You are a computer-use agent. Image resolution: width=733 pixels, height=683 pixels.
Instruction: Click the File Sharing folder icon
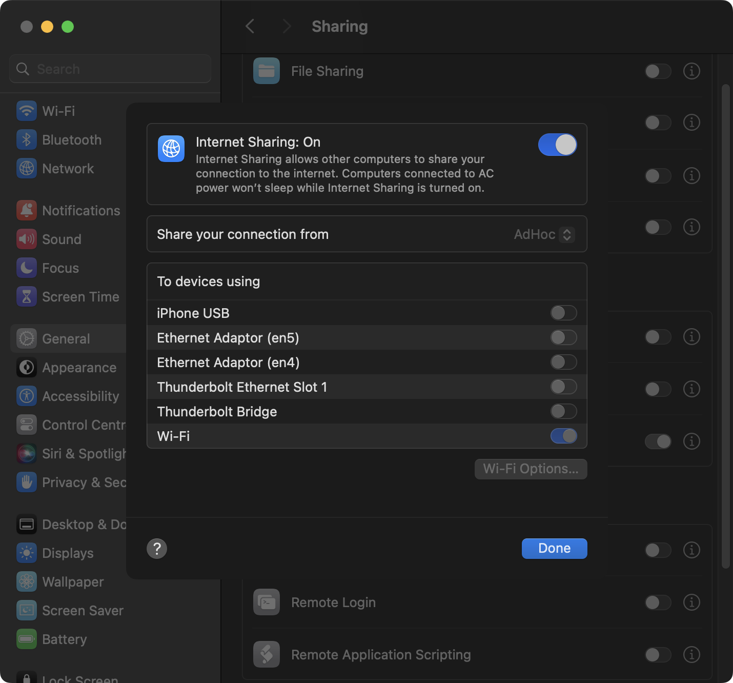(267, 71)
